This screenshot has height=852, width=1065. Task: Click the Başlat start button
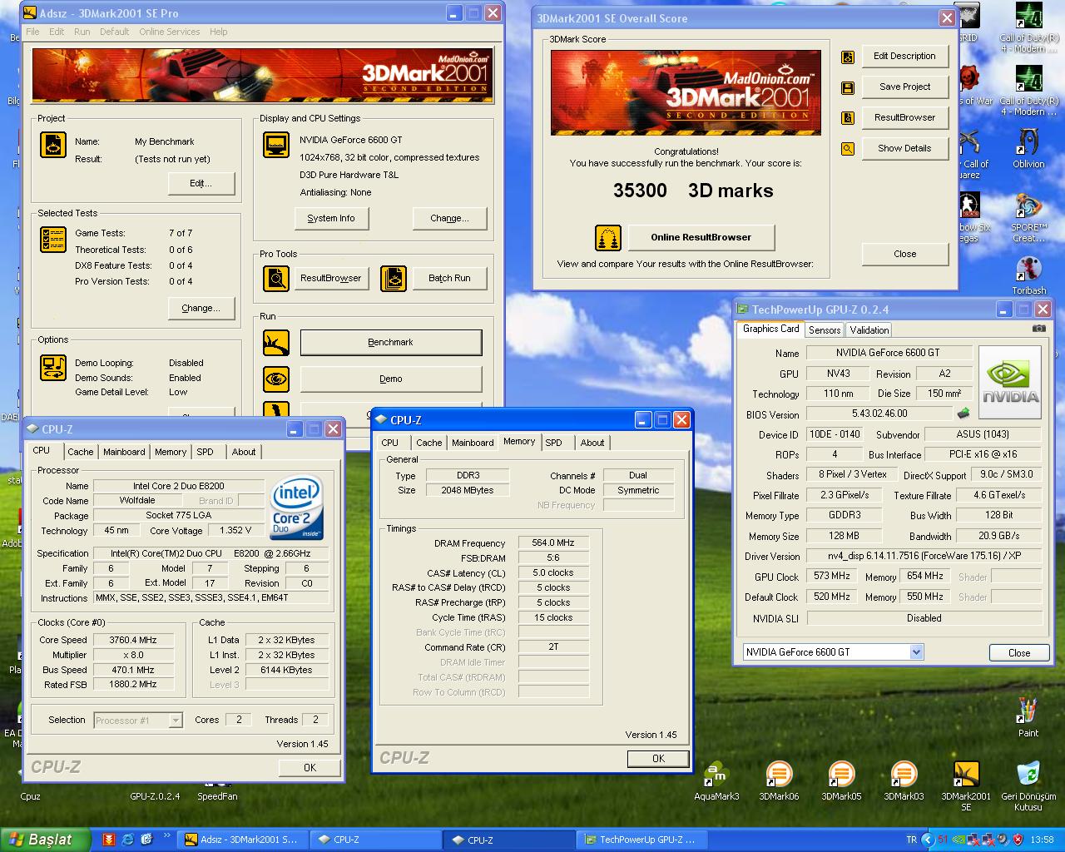tap(46, 840)
